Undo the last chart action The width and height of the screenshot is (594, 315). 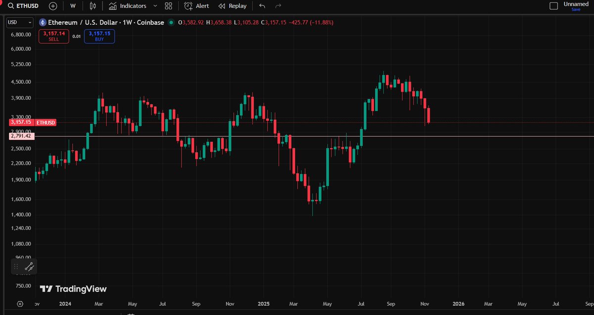pyautogui.click(x=262, y=6)
